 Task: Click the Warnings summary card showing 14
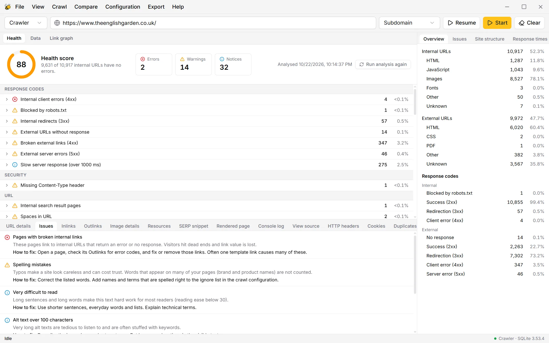pos(193,64)
